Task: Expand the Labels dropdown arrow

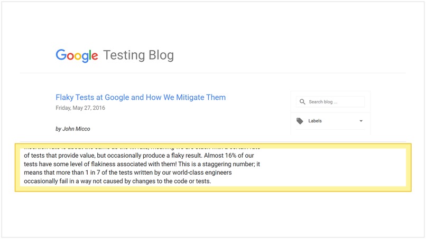Action: (x=361, y=121)
